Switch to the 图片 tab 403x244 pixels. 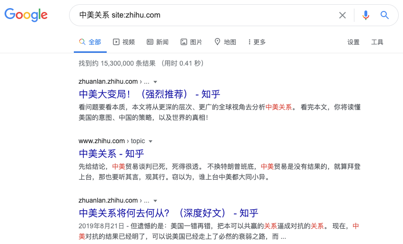(x=191, y=42)
